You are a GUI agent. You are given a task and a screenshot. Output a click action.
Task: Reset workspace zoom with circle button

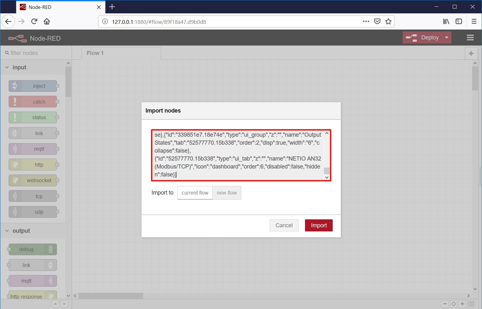(454, 304)
